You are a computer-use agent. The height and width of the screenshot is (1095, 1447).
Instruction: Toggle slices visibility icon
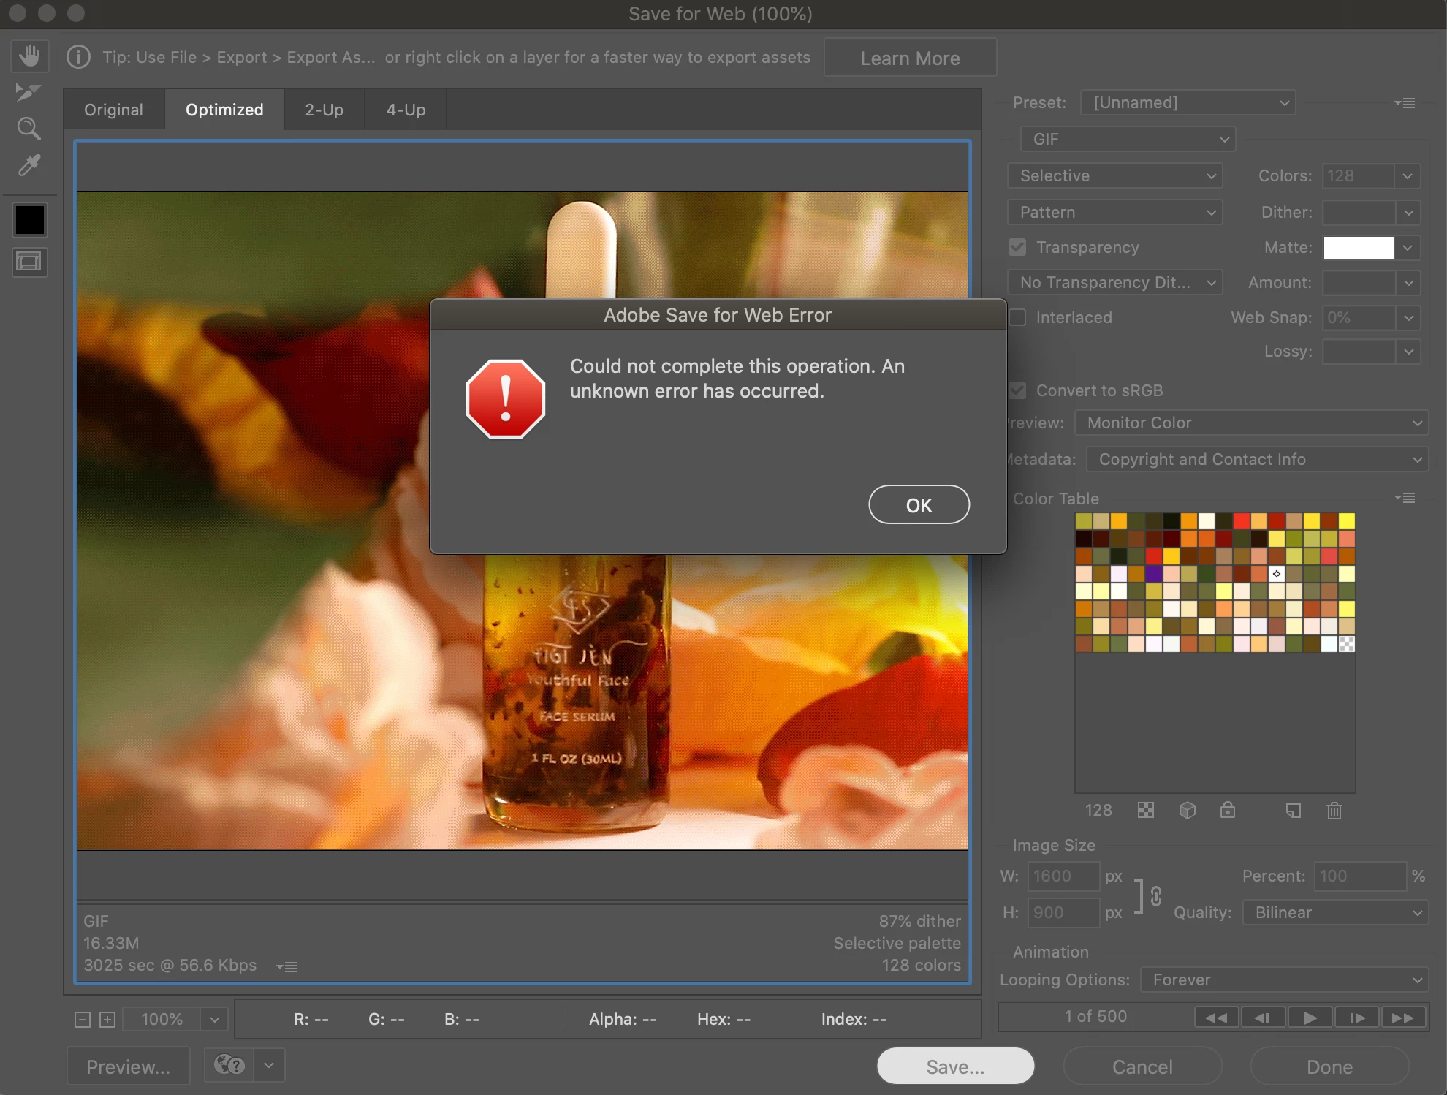tap(29, 262)
